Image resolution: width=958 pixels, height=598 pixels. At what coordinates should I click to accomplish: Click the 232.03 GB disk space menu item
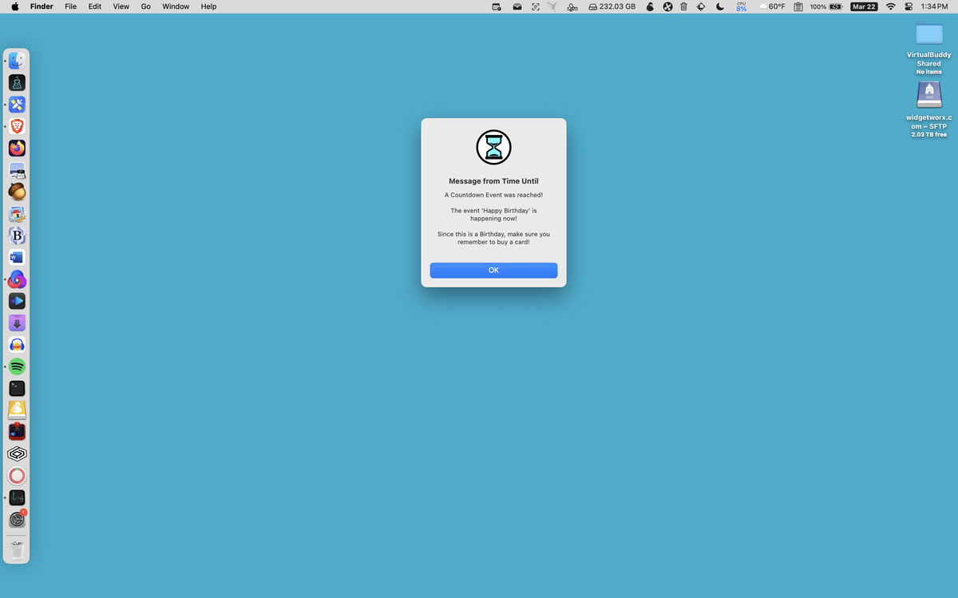[612, 6]
